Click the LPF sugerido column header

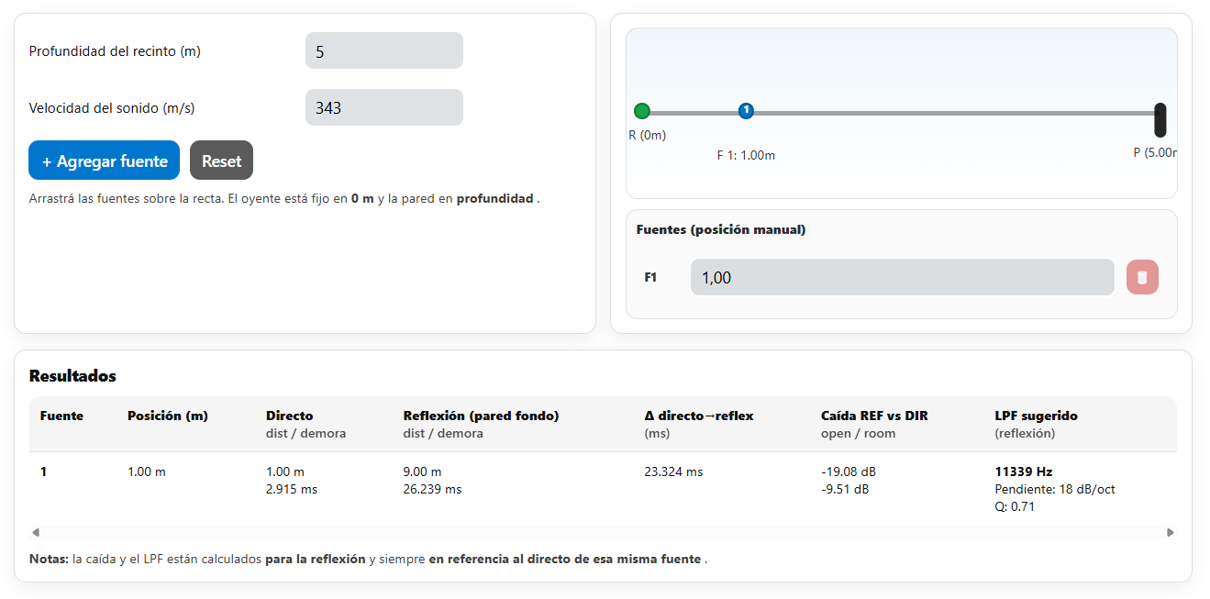click(1036, 416)
